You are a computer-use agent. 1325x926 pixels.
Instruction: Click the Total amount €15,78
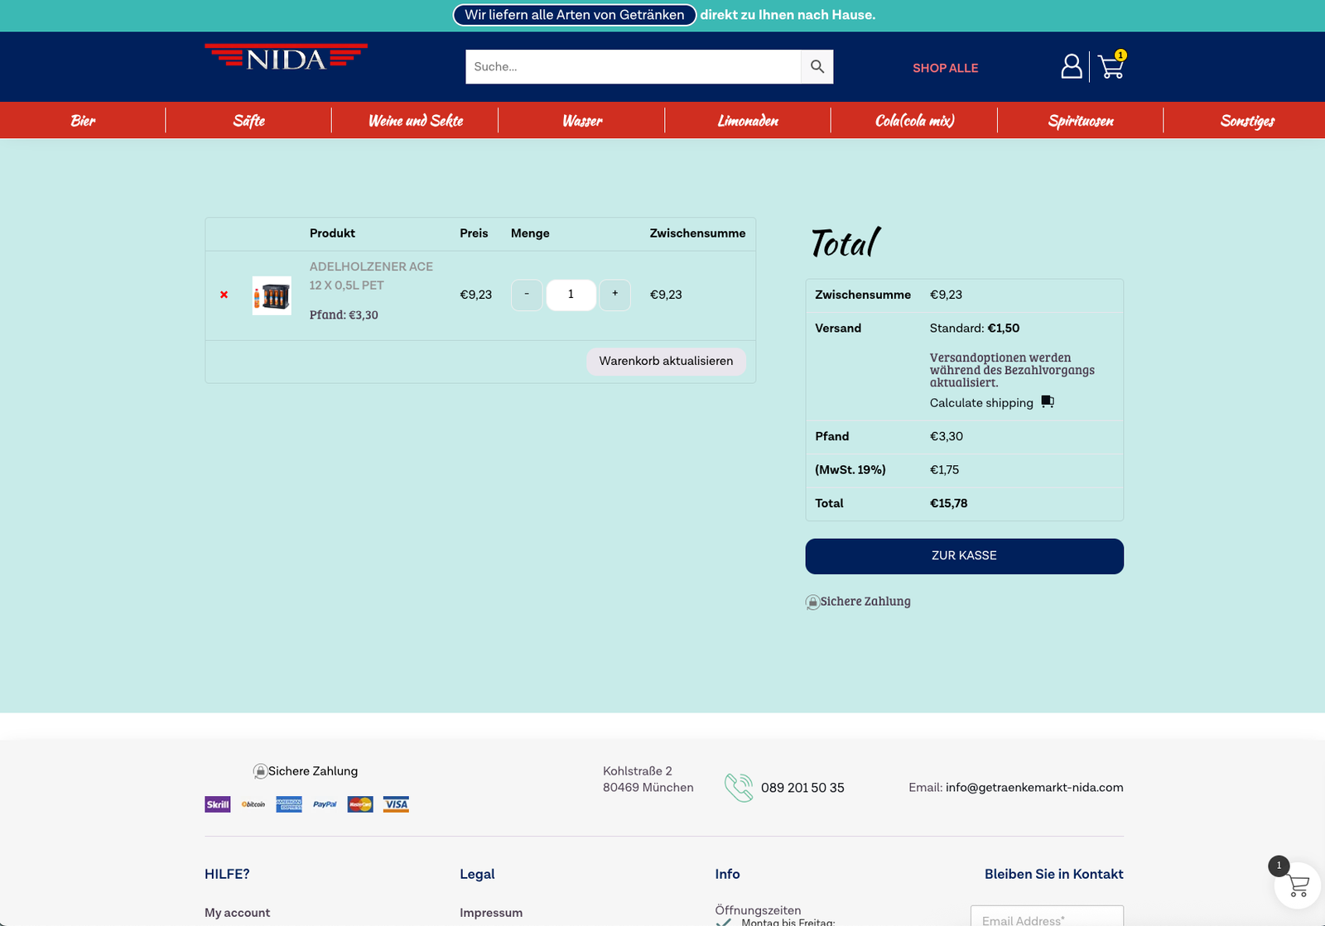pos(949,503)
